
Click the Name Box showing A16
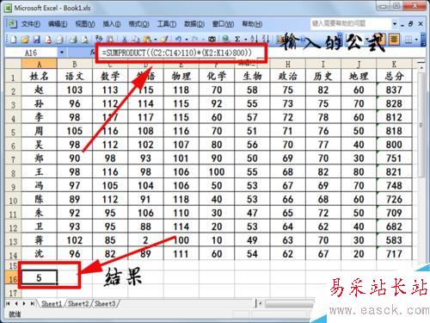(31, 53)
